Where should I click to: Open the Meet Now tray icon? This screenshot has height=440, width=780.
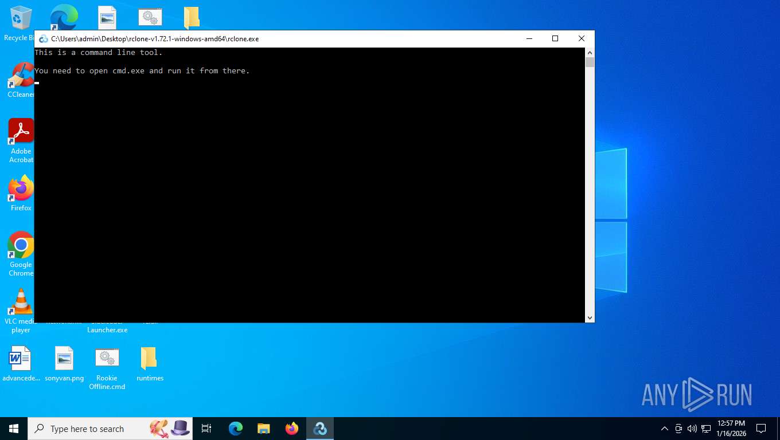point(678,429)
